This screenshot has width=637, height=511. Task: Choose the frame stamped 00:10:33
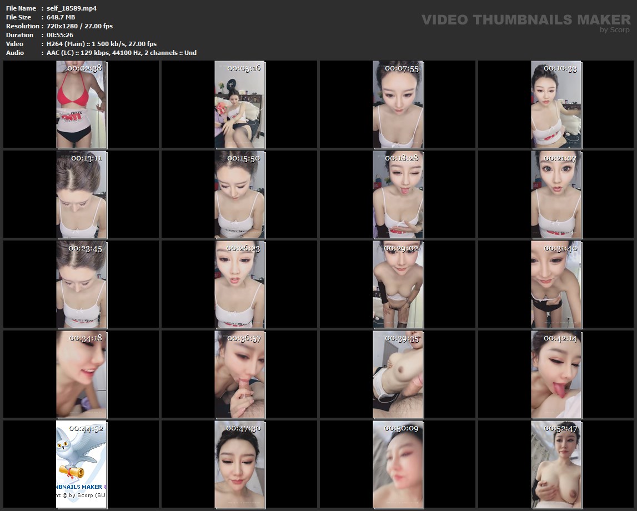[556, 104]
